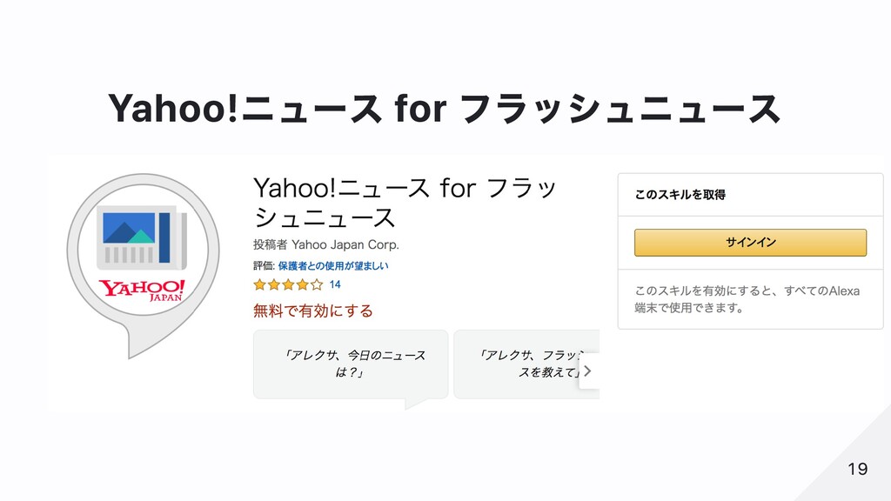Click the third rating star
This screenshot has width=891, height=501.
click(288, 284)
